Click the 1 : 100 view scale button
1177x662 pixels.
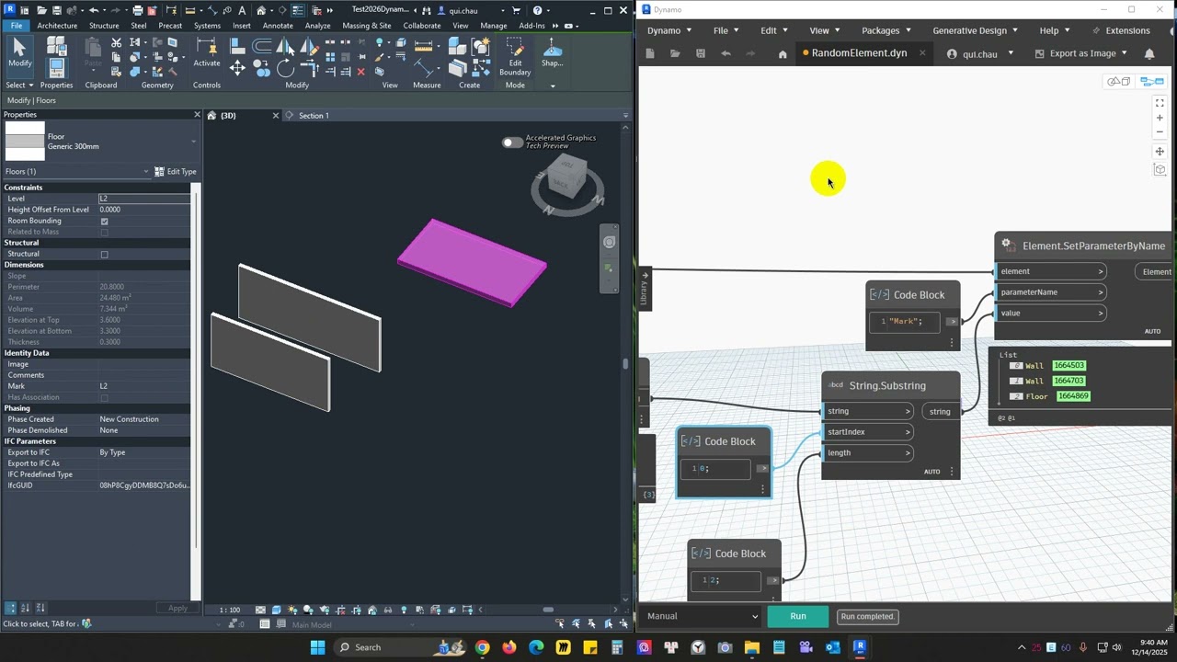[x=230, y=610]
